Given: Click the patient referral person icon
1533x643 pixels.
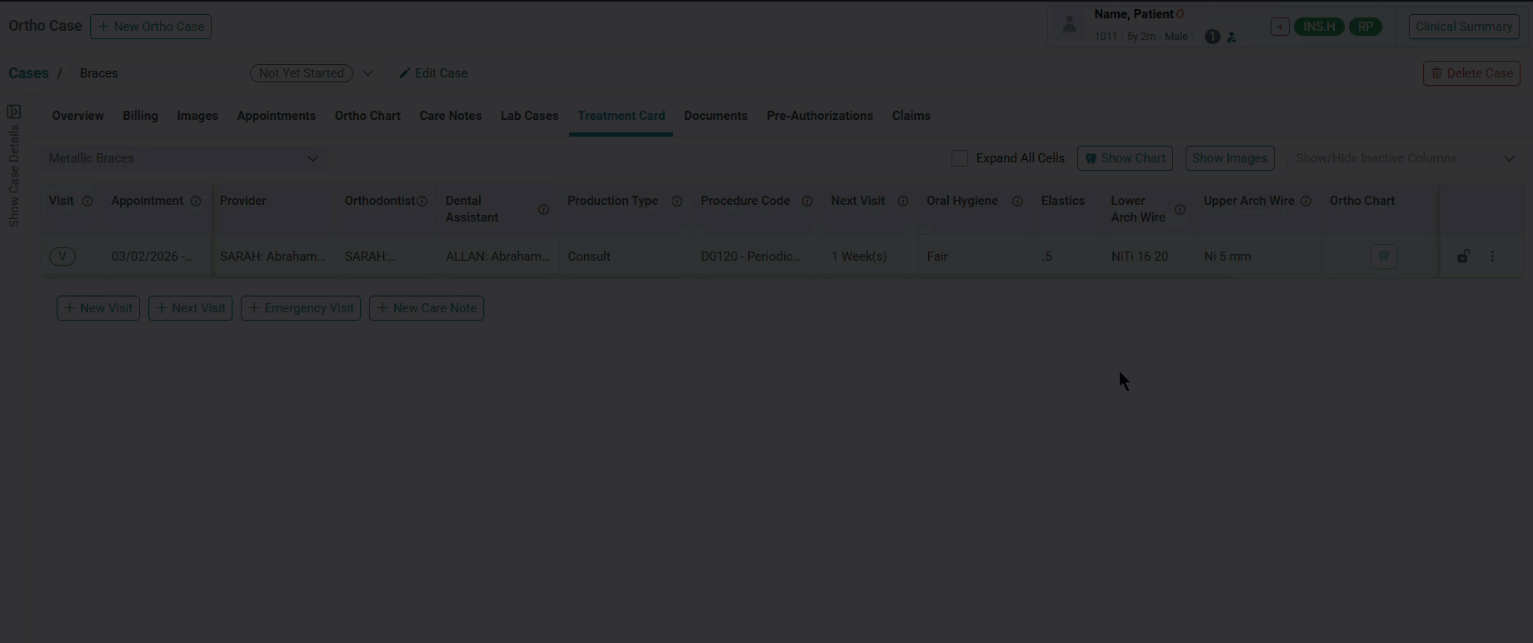Looking at the screenshot, I should click(x=1231, y=37).
